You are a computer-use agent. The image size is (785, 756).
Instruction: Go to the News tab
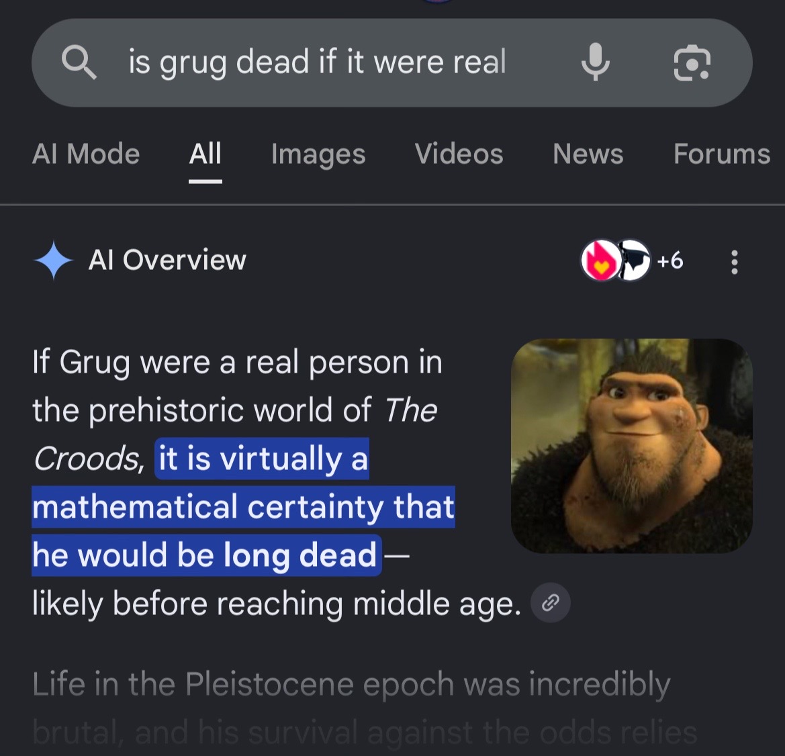[x=588, y=153]
